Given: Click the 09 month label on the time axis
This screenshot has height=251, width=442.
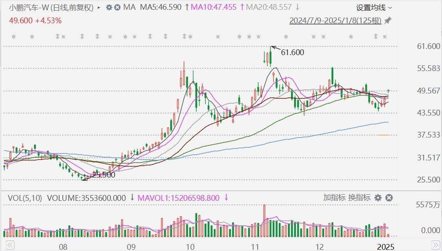Looking at the screenshot, I should pyautogui.click(x=131, y=247).
